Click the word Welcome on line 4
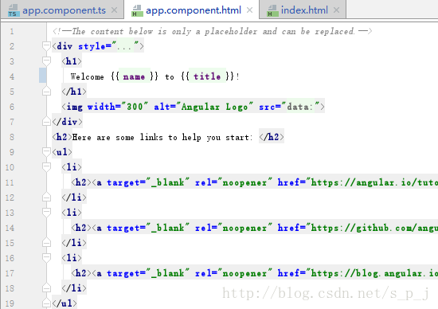This screenshot has height=309, width=438. point(87,76)
